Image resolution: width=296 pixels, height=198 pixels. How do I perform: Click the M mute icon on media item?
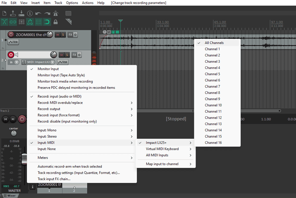pos(109,32)
